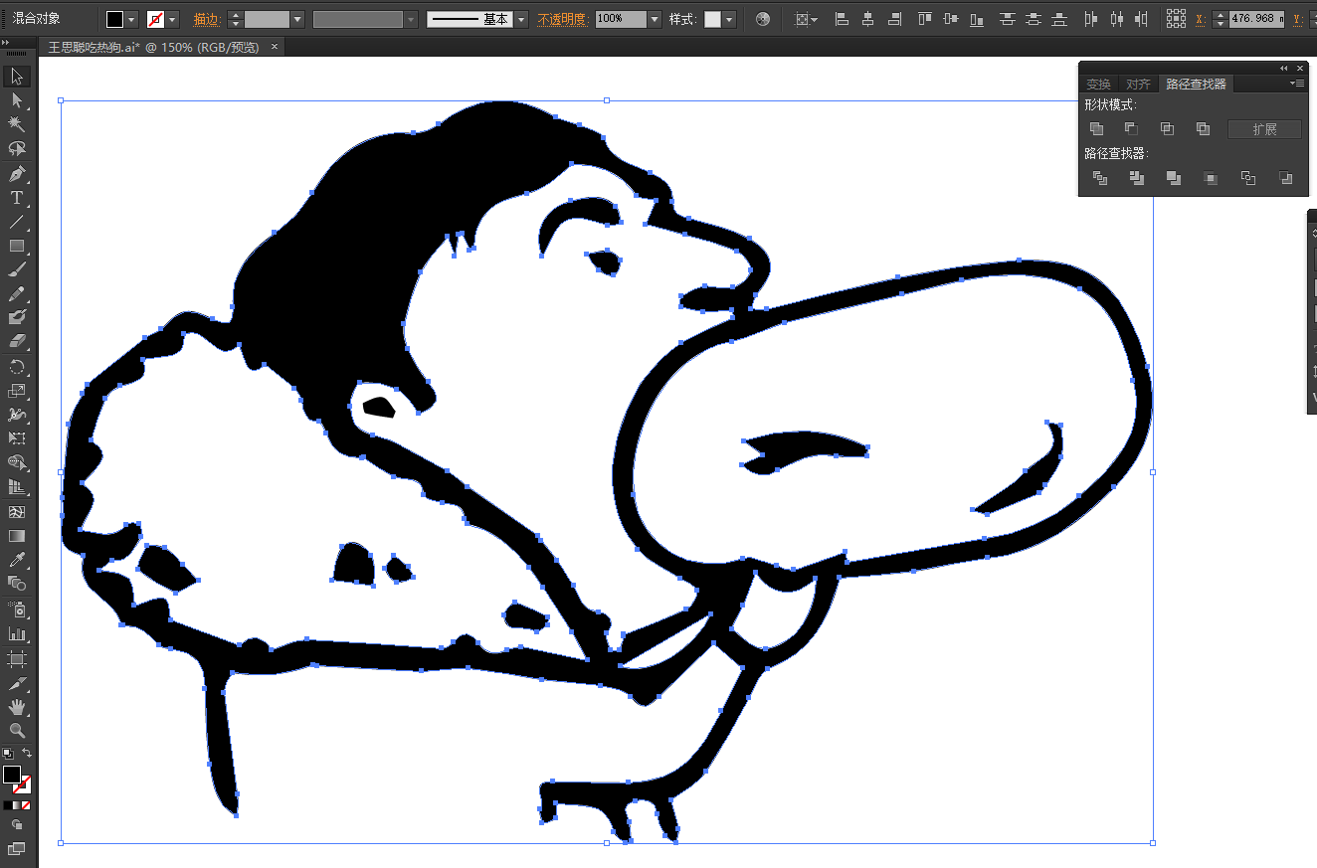Click Vertical Align Bottom in control bar
This screenshot has width=1317, height=868.
[977, 19]
